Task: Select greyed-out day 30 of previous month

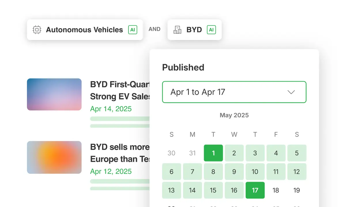Action: pyautogui.click(x=172, y=153)
